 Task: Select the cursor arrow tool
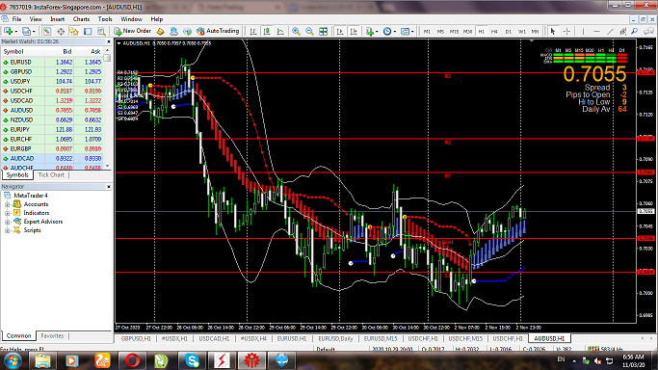click(x=553, y=32)
